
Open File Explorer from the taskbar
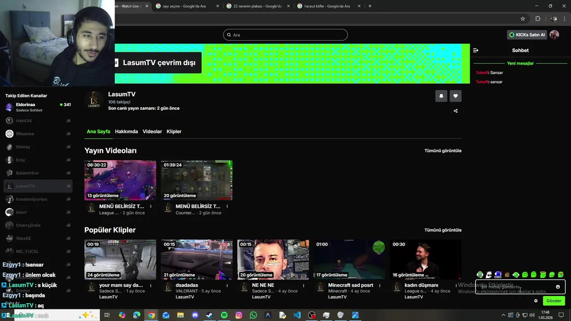pos(180,315)
